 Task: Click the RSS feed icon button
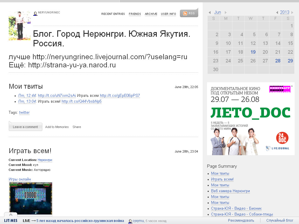pyautogui.click(x=189, y=13)
